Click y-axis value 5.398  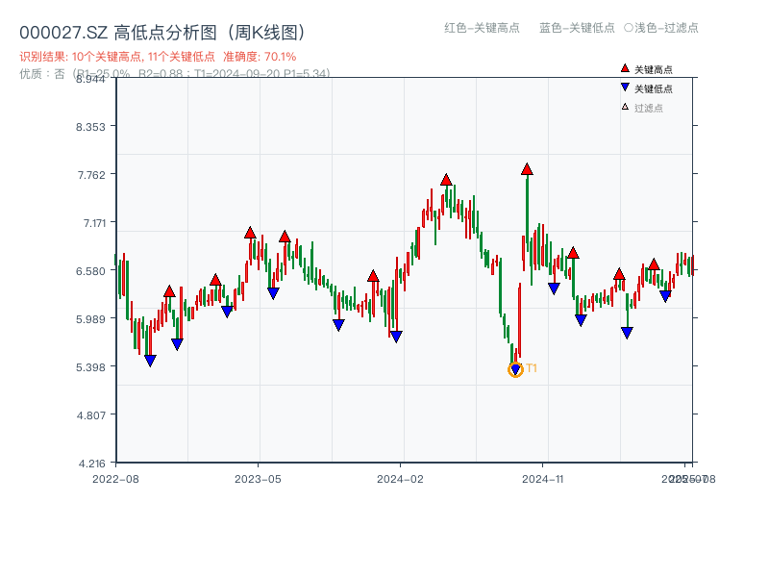tap(90, 367)
